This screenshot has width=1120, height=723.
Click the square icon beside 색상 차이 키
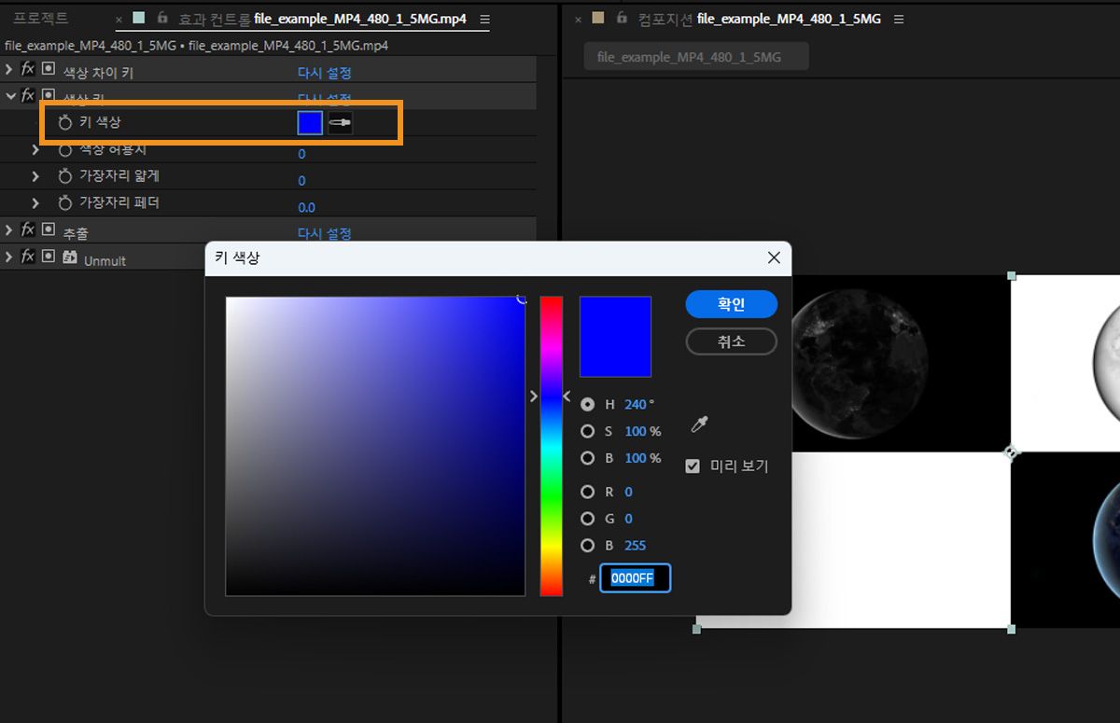(x=49, y=69)
